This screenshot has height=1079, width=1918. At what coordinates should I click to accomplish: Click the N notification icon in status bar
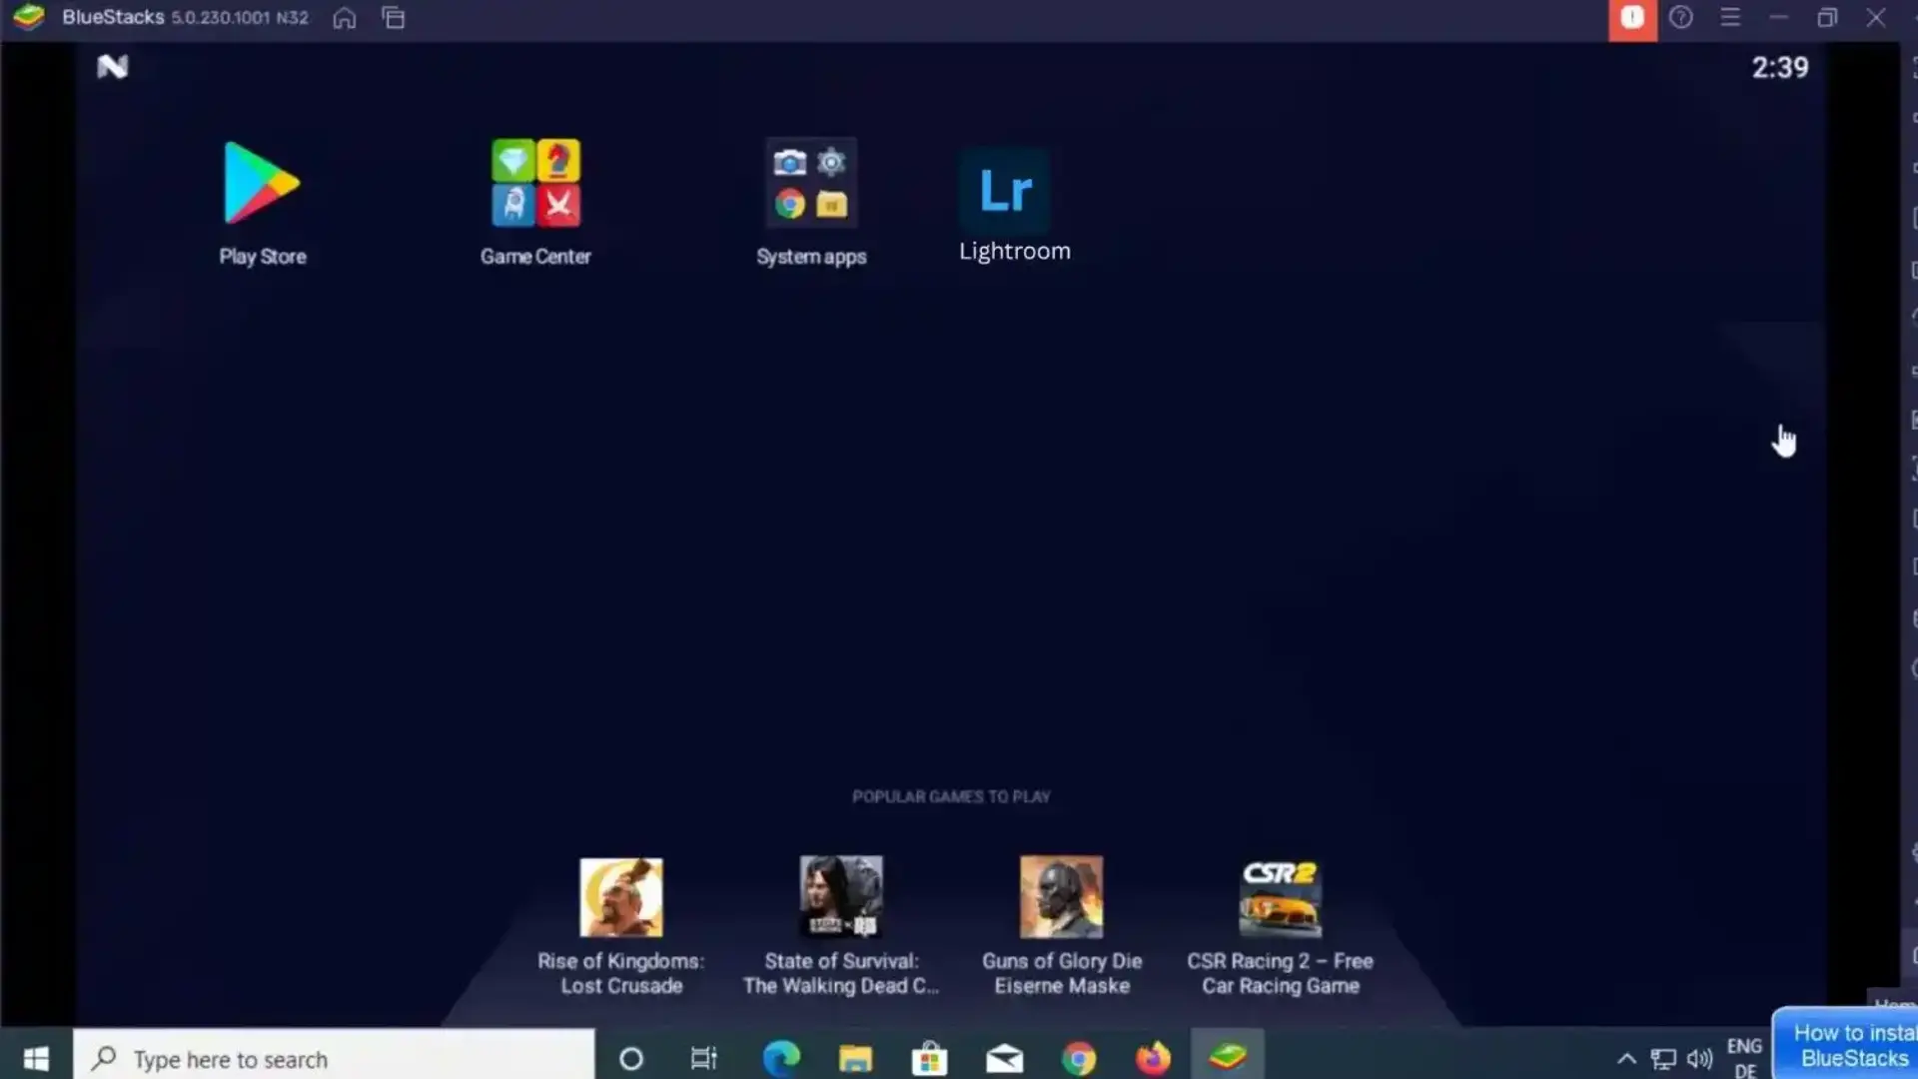click(113, 67)
